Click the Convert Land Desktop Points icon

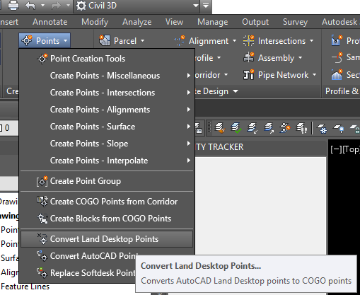point(42,238)
